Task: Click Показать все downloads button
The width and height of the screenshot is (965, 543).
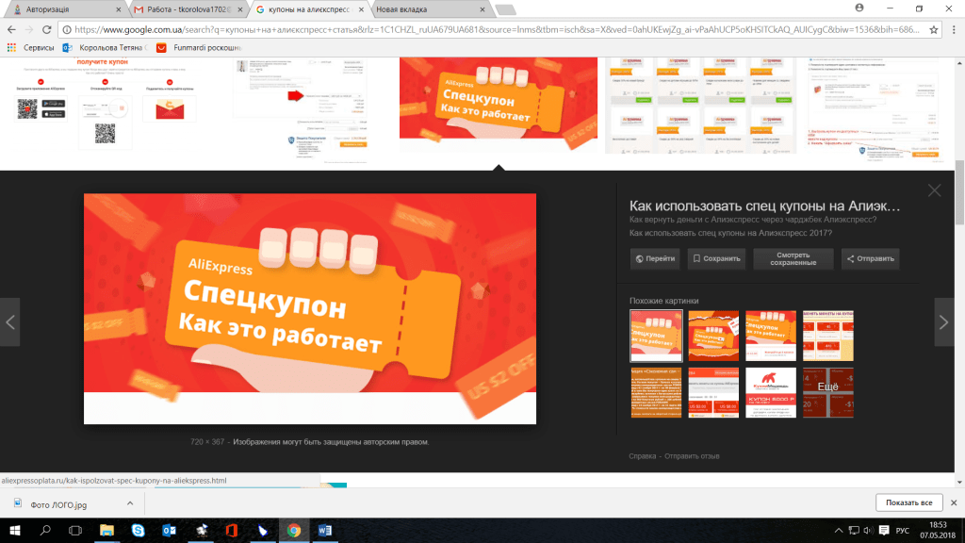Action: tap(909, 503)
